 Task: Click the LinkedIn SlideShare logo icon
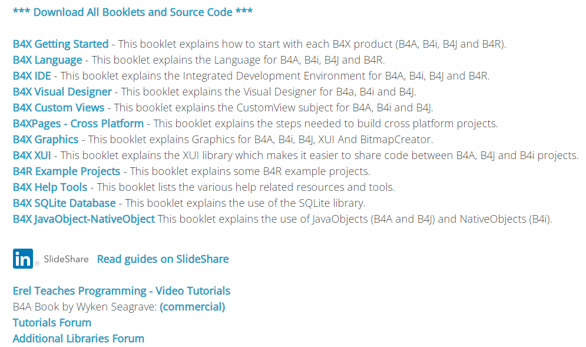point(23,259)
